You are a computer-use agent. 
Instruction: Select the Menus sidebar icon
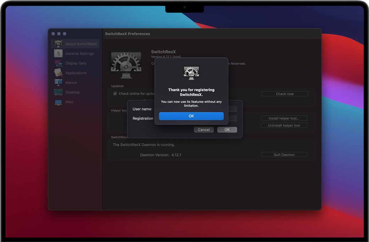[x=58, y=82]
